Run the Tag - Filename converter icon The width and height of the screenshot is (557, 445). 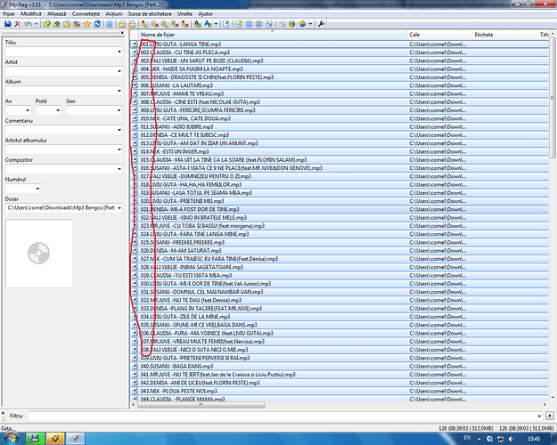coord(144,24)
